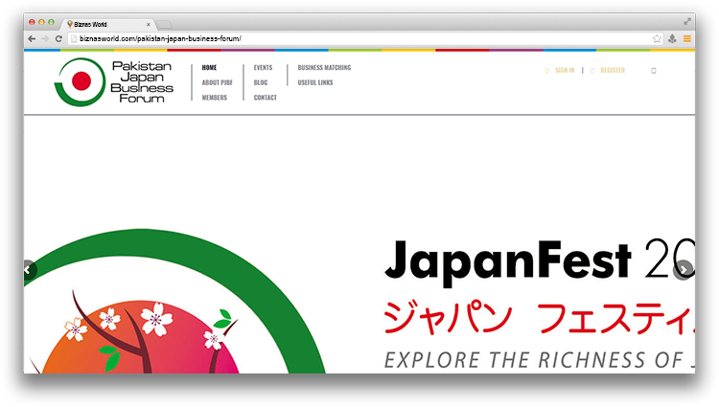
Task: Click the browser forward arrow
Action: pyautogui.click(x=44, y=38)
